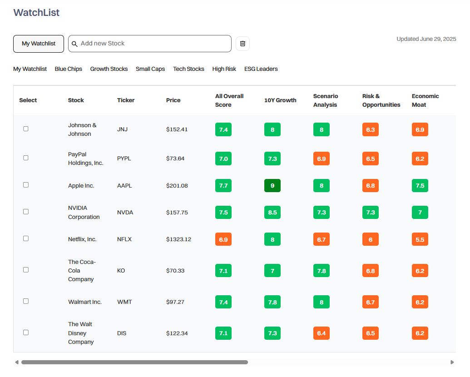This screenshot has height=377, width=470.
Task: Click the My Watchlist button
Action: [38, 44]
